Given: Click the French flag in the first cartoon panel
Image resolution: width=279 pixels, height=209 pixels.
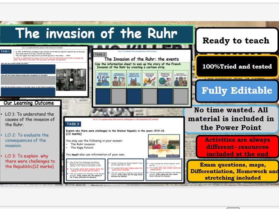Looking at the screenshot, I should point(99,77).
